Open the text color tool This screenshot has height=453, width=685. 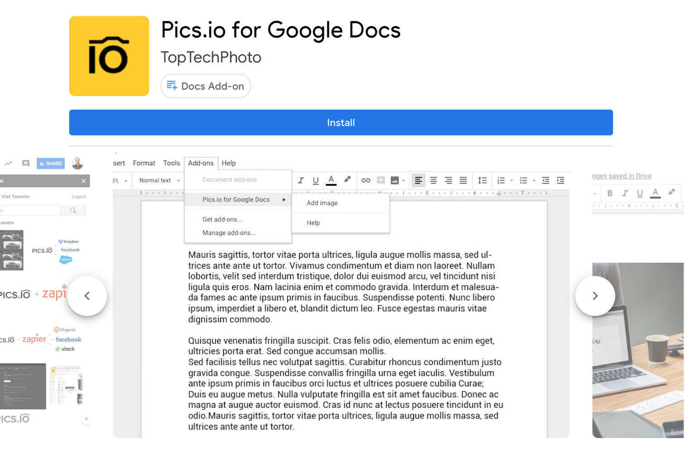331,180
